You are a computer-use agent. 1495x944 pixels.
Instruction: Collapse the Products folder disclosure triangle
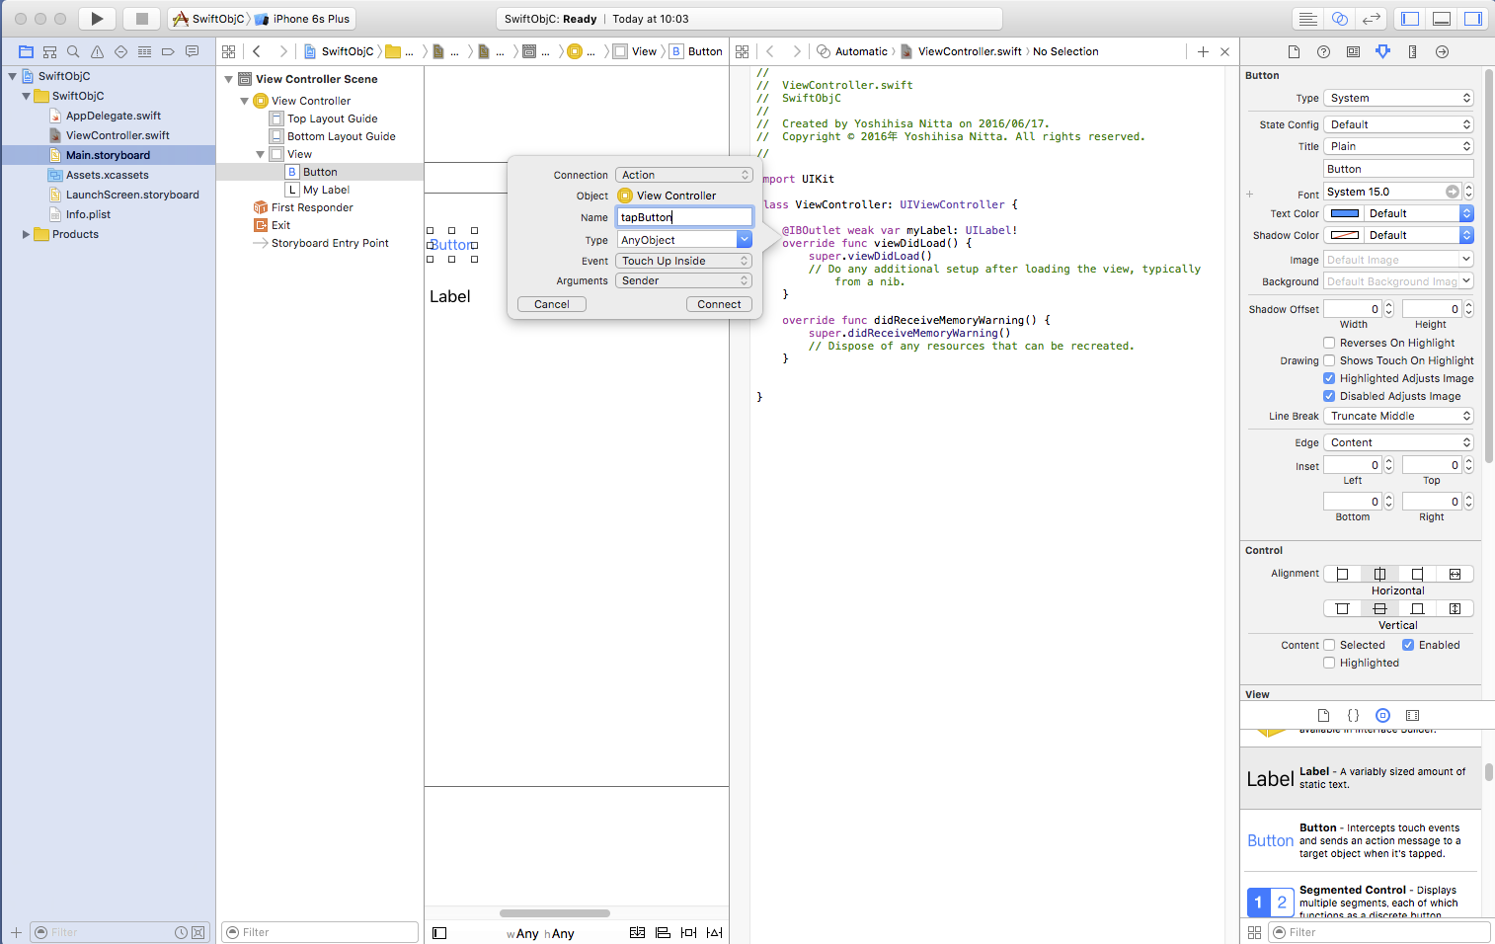[x=26, y=234]
